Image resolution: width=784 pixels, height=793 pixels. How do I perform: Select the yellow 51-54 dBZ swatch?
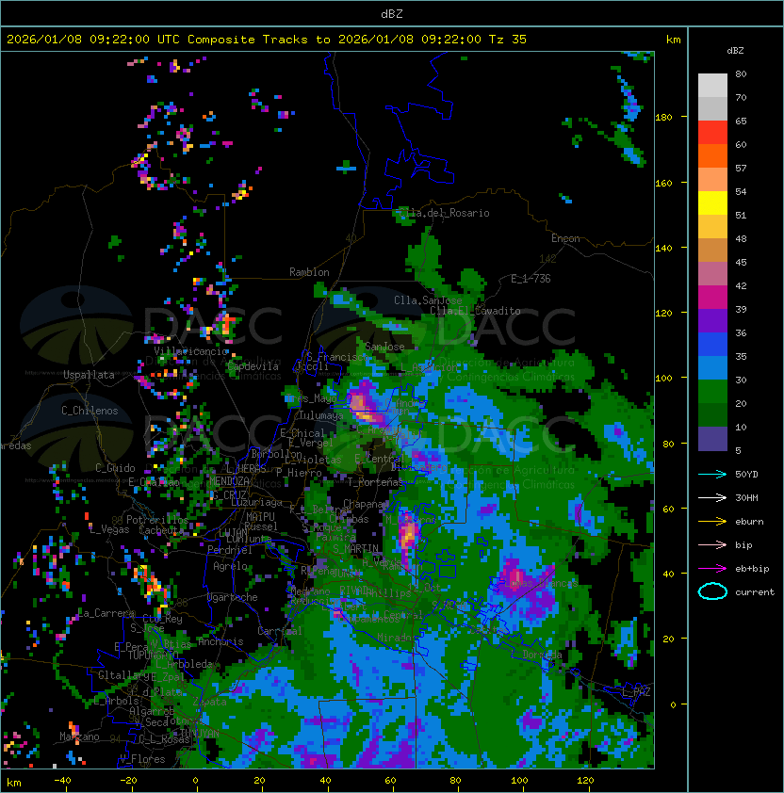pos(712,203)
